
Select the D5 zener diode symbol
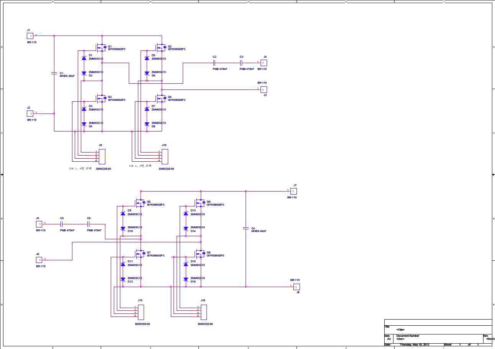click(x=147, y=58)
